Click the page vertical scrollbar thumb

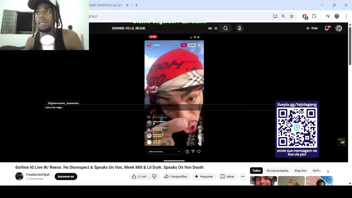(x=350, y=46)
